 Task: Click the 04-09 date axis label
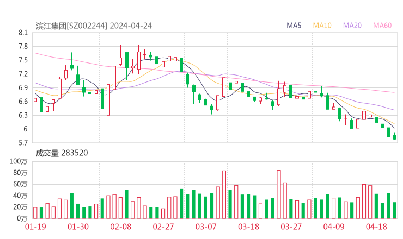coord(334,227)
